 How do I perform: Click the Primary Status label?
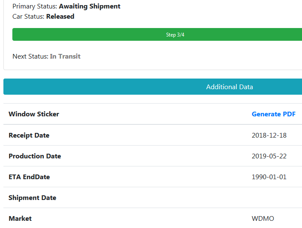click(x=35, y=6)
